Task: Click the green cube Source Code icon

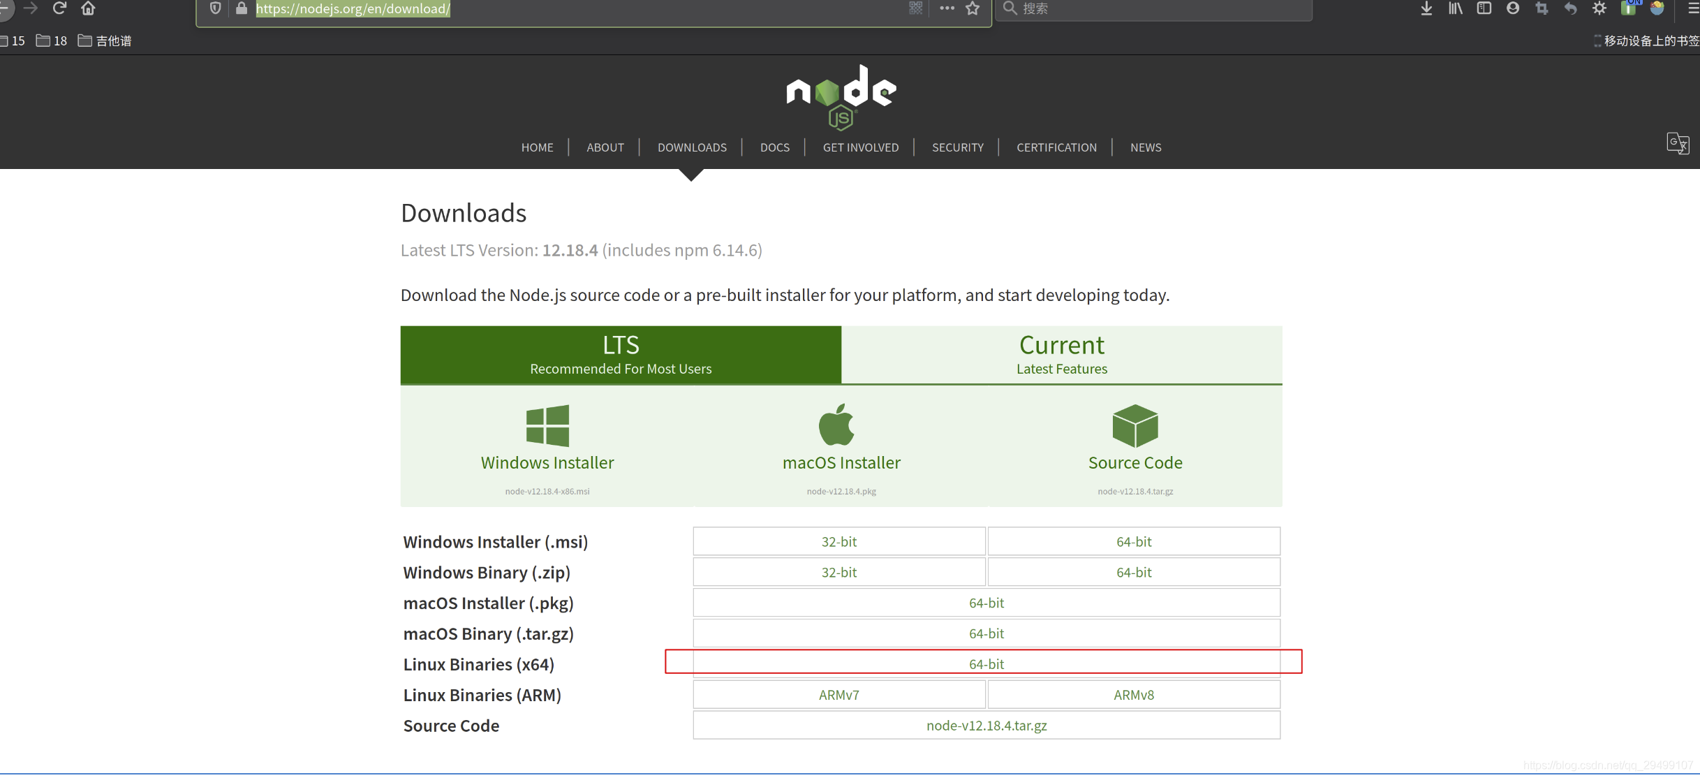Action: point(1134,425)
